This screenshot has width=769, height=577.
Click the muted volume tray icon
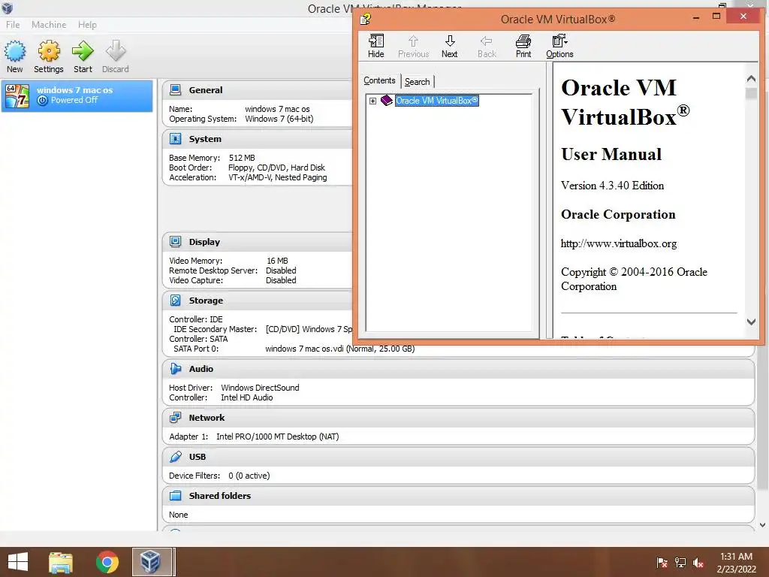[698, 562]
